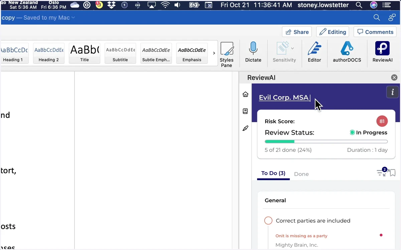401x250 pixels.
Task: Open the Editing mode button
Action: pyautogui.click(x=332, y=32)
